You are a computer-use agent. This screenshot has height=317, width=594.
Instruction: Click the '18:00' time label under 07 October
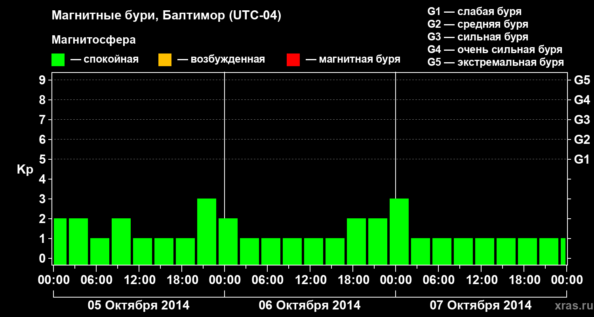click(x=524, y=280)
